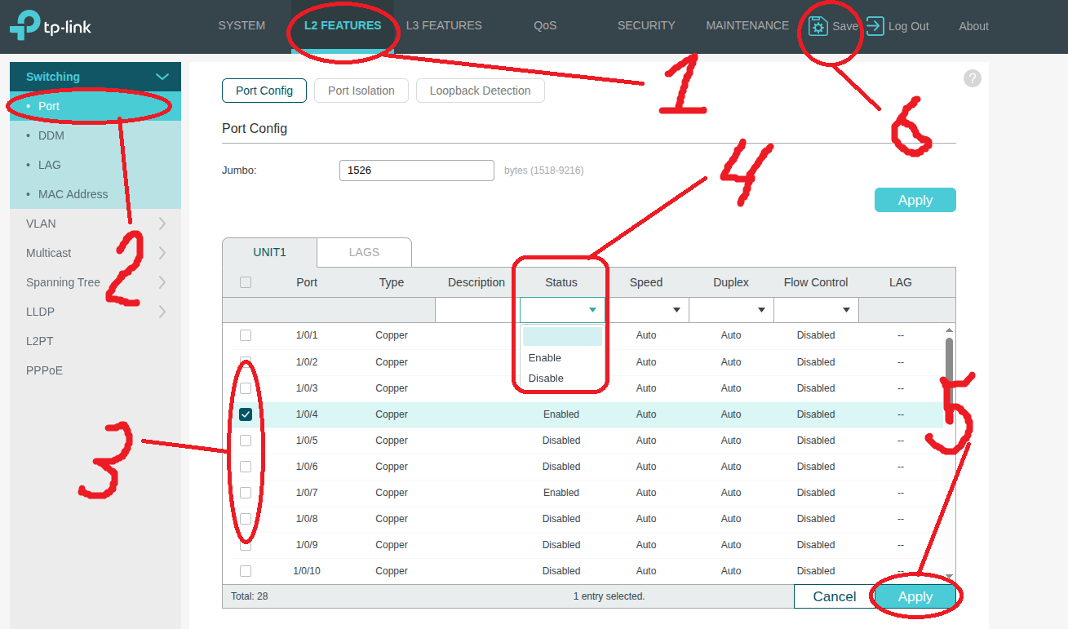
Task: Open the Port Isolation tab
Action: 361,91
